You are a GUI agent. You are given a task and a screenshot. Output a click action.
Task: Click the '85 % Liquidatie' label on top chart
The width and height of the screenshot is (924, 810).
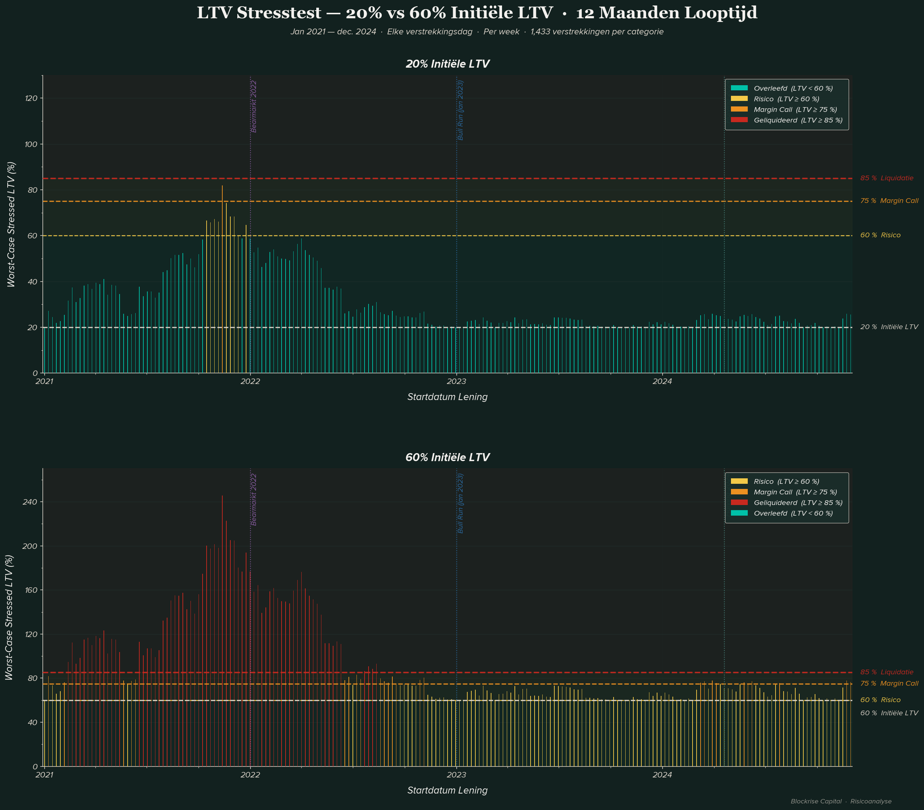pyautogui.click(x=886, y=178)
